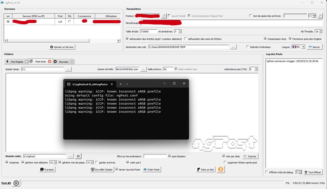
Task: Browse for Dossier auto folder
Action: point(70,156)
